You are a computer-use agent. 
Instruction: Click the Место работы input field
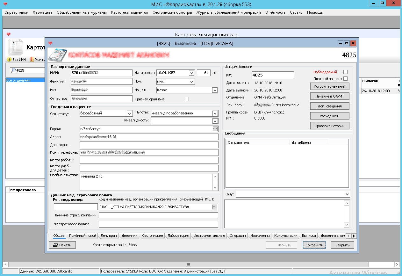coord(149,160)
